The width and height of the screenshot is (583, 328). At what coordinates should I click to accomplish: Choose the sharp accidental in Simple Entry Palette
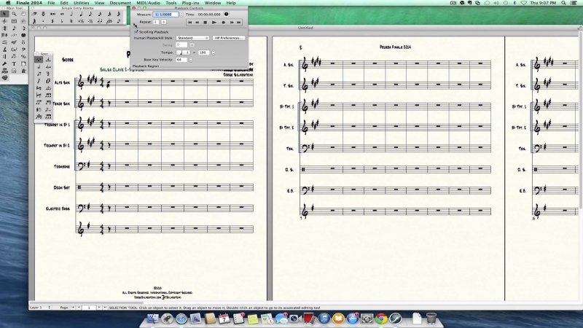(52, 21)
